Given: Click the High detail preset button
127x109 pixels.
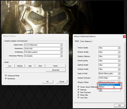Looking at the screenshot, I should point(30,66).
